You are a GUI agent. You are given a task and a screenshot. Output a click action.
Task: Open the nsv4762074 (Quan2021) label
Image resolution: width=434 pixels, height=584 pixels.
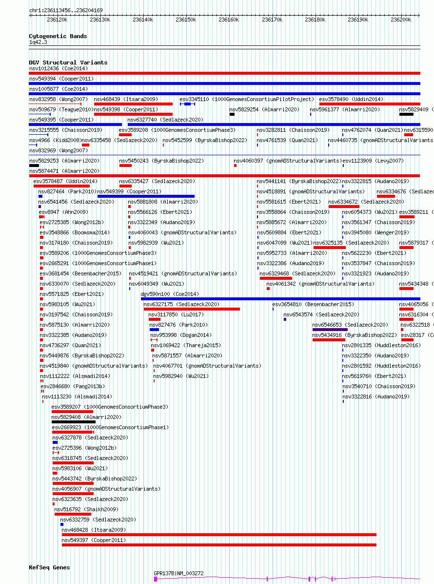[372, 130]
